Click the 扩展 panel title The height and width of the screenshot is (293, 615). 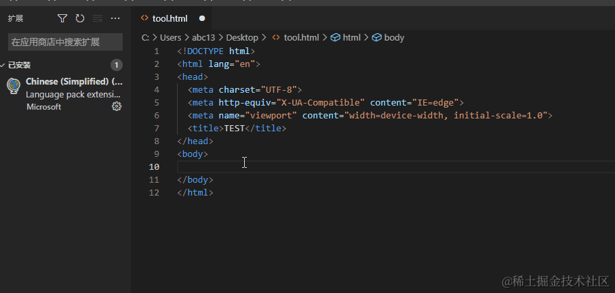click(x=16, y=18)
